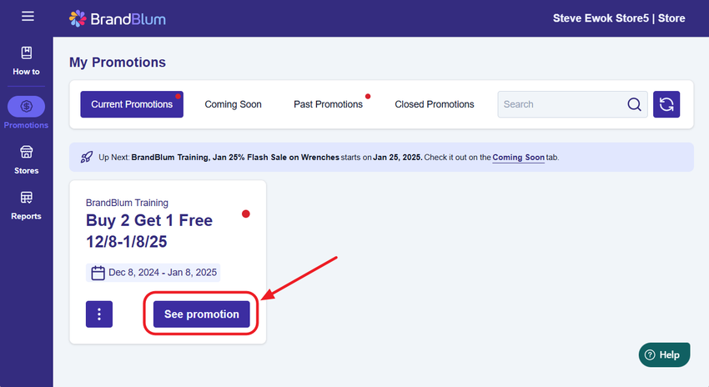709x387 pixels.
Task: Open the How to guide icon
Action: (26, 53)
